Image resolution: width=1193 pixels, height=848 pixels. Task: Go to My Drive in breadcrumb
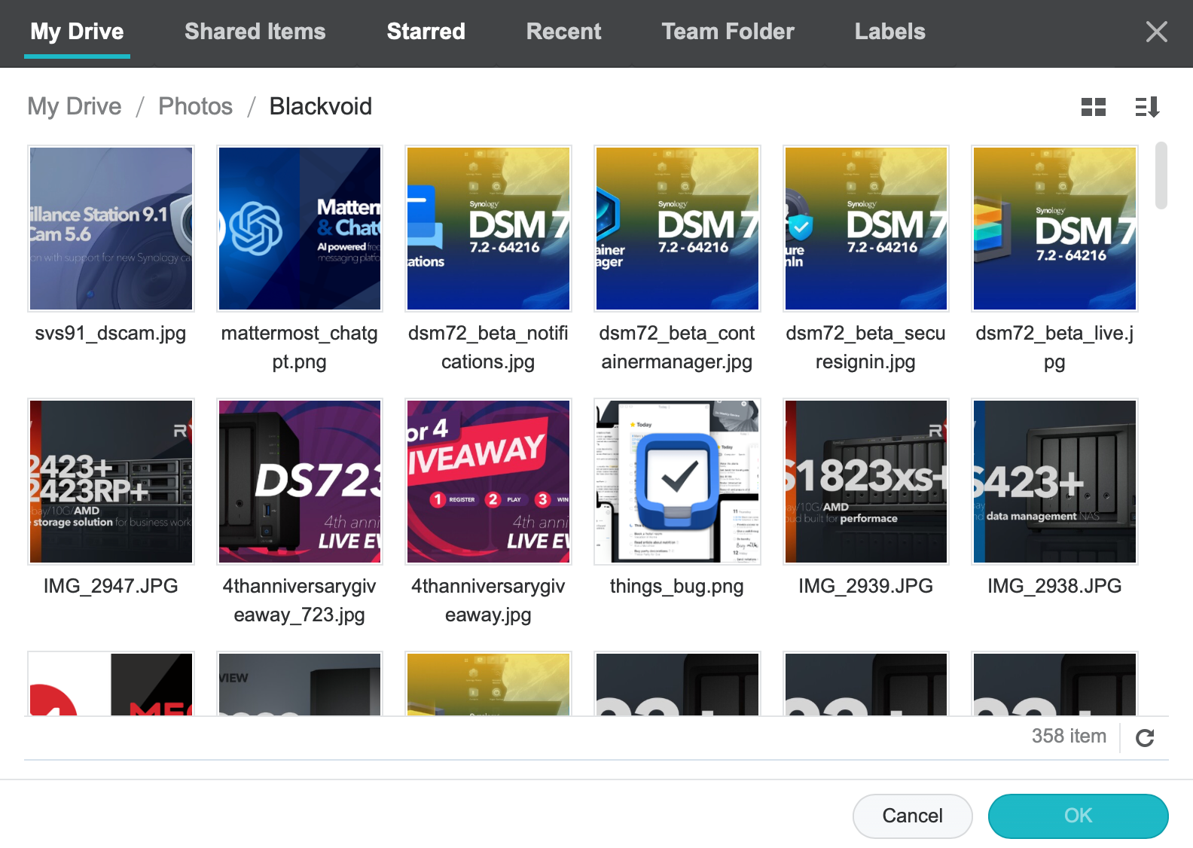[75, 106]
